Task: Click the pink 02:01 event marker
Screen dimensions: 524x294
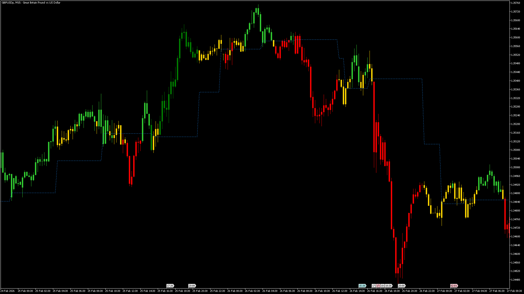Action: click(454, 286)
